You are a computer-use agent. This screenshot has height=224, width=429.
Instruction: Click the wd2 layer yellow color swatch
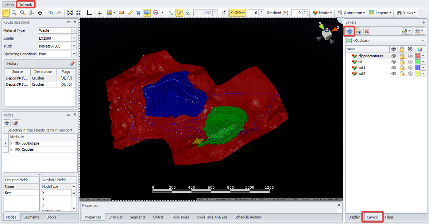417,74
